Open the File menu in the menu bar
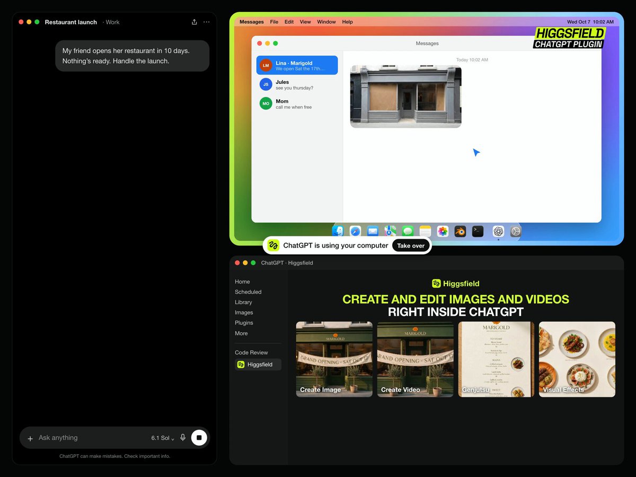636x477 pixels. [274, 22]
